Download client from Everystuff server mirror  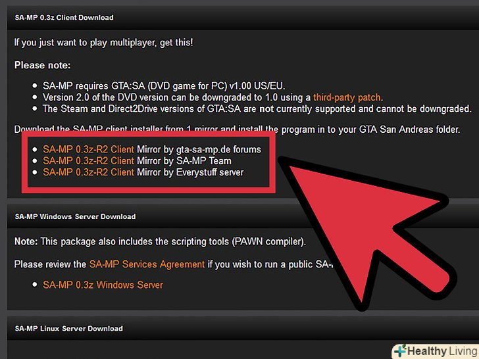88,172
